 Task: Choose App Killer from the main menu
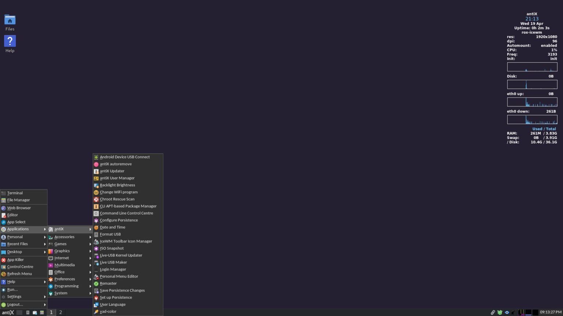[15, 259]
